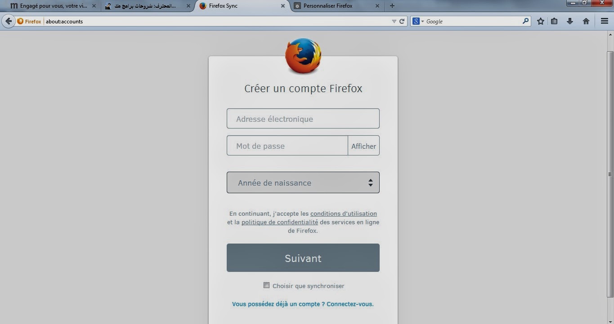Open the conditions d'utilisation link
Viewport: 614px width, 324px height.
click(344, 213)
